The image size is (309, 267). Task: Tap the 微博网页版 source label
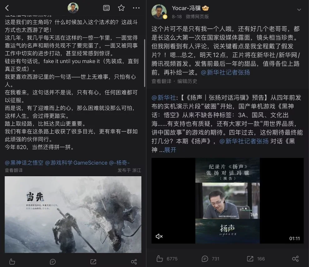point(197,17)
